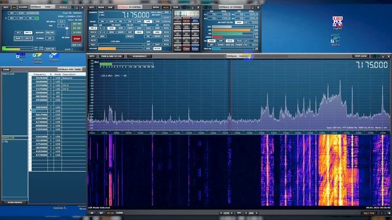
Task: Select DIGITAL mode in RX CONTROL
Action: click(x=167, y=21)
